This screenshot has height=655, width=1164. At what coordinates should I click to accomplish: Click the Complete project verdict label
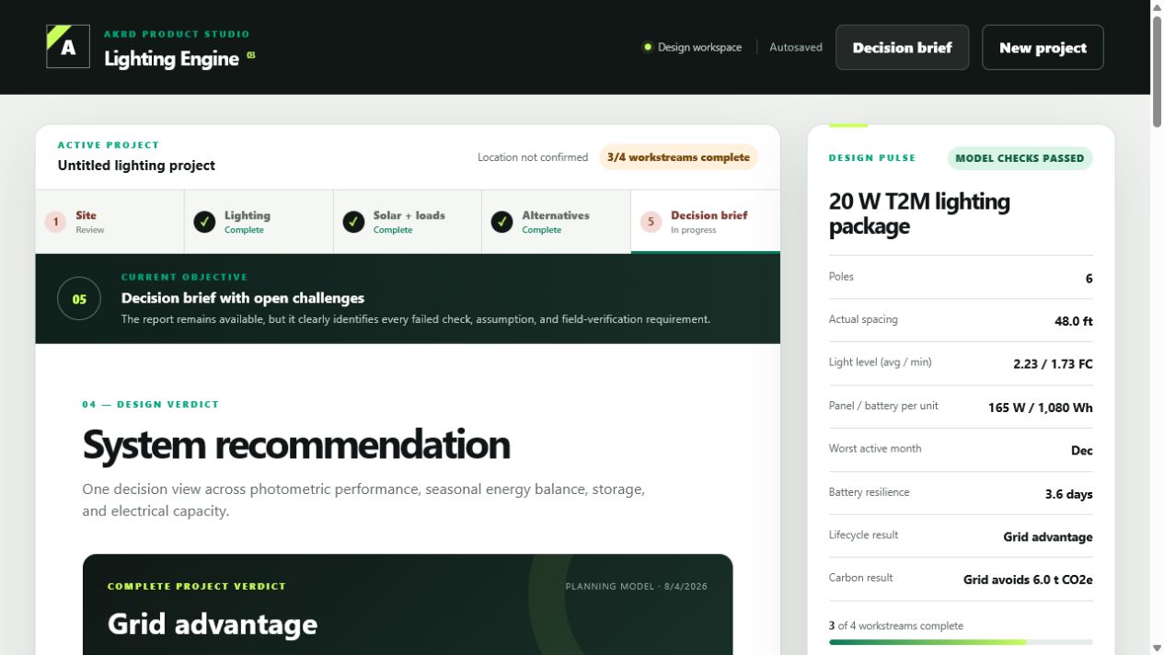pos(197,586)
